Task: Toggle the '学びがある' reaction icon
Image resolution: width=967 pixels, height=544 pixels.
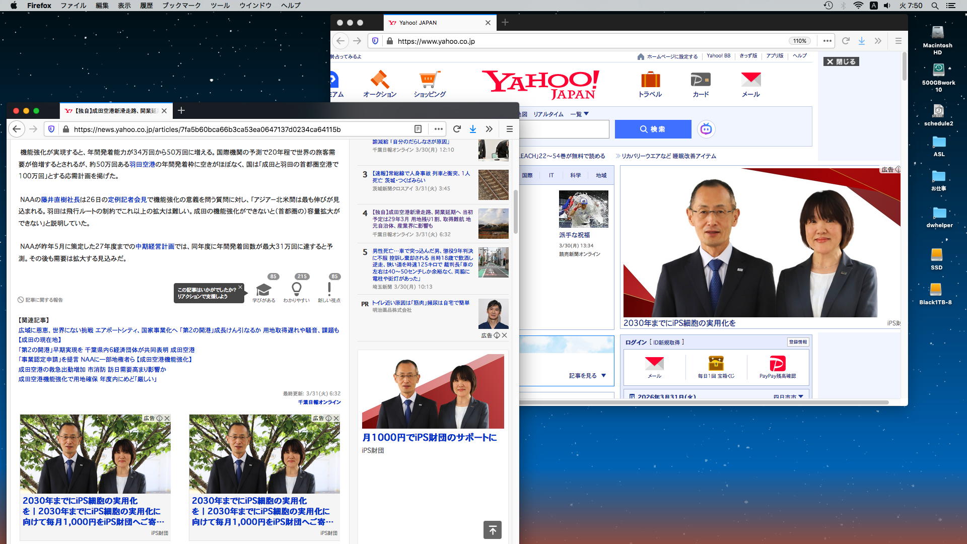Action: click(263, 290)
